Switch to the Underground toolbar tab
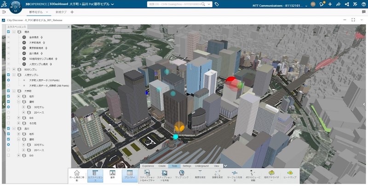The image size is (368, 186). [201, 166]
